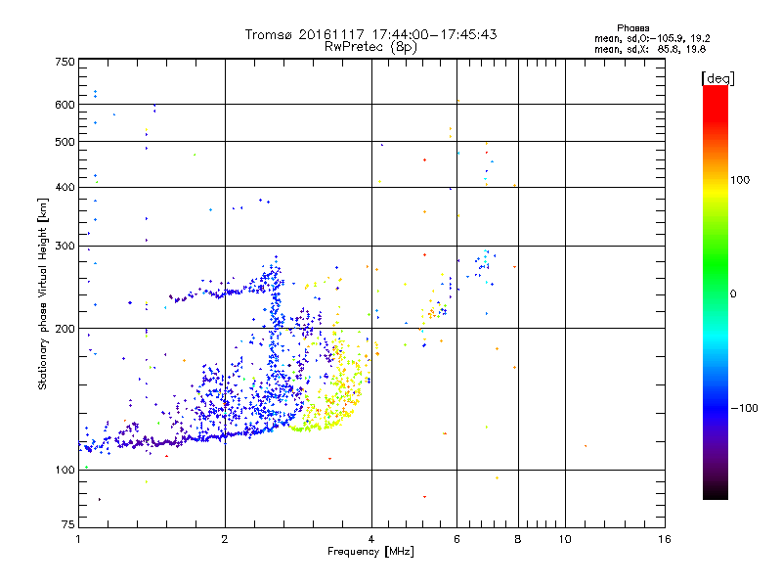Click the 'Phases' header text
The image size is (782, 587).
(x=632, y=28)
